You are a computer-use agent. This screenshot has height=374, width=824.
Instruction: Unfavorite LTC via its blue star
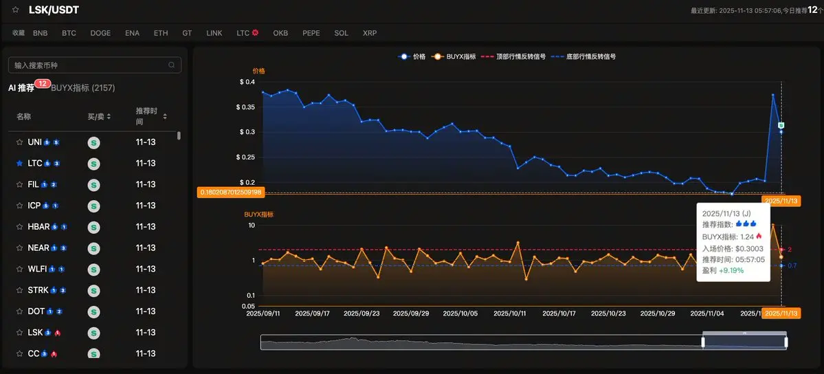(20, 164)
